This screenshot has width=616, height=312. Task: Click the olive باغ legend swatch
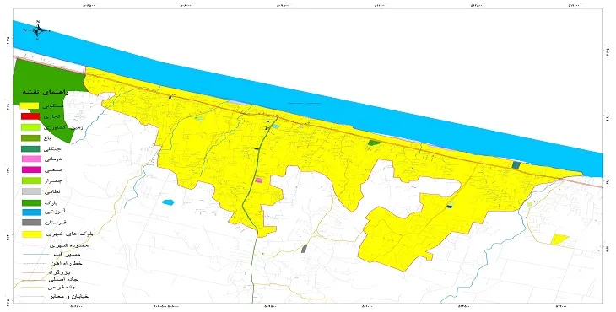click(x=30, y=138)
